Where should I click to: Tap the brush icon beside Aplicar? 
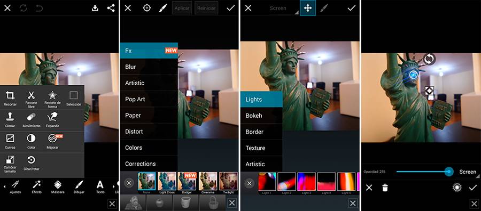(163, 8)
